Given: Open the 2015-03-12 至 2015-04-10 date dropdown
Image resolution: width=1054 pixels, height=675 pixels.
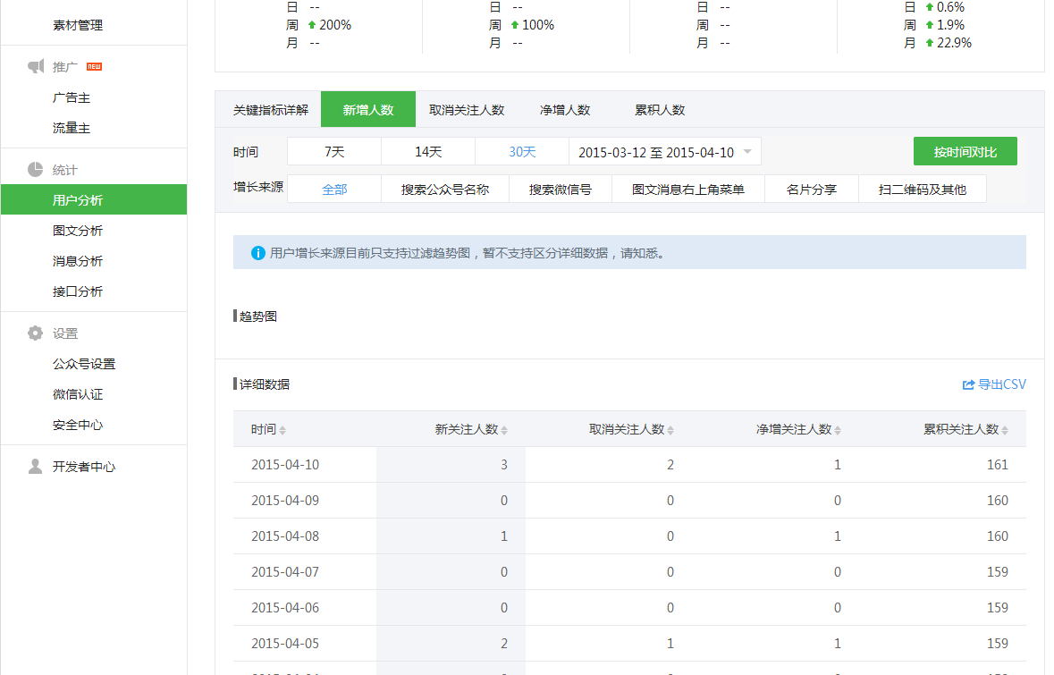Looking at the screenshot, I should tap(665, 151).
